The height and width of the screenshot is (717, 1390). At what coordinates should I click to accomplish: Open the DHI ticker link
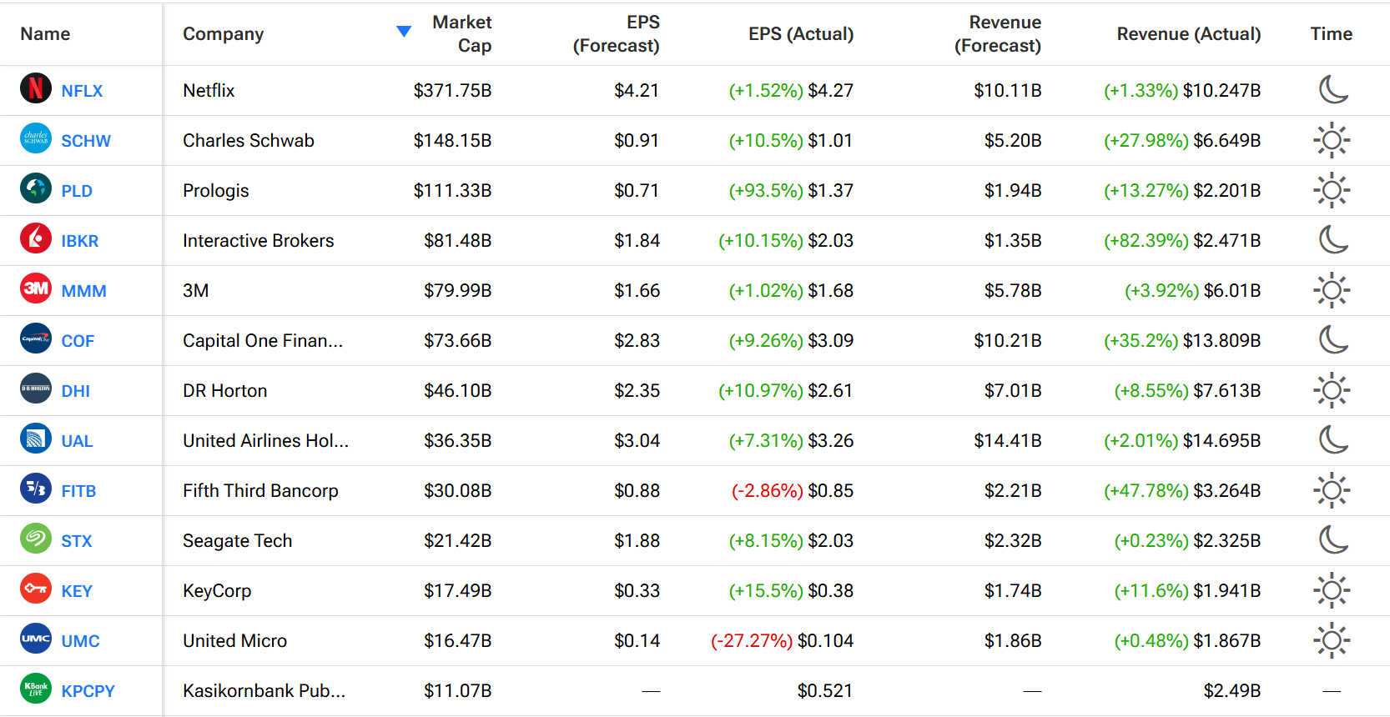[x=76, y=391]
